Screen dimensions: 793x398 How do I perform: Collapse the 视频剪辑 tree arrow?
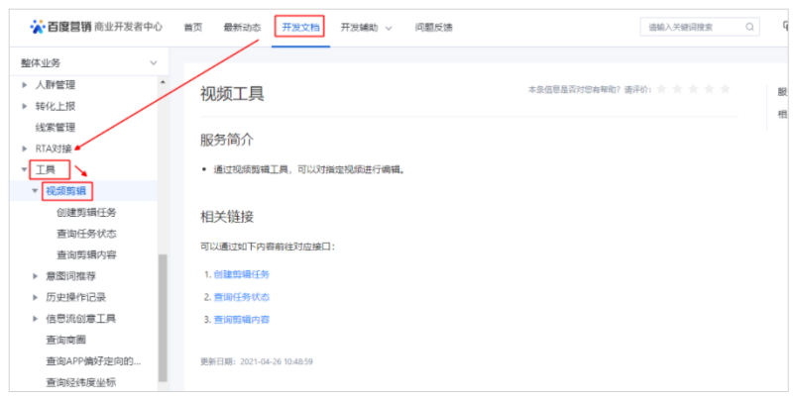[x=35, y=191]
